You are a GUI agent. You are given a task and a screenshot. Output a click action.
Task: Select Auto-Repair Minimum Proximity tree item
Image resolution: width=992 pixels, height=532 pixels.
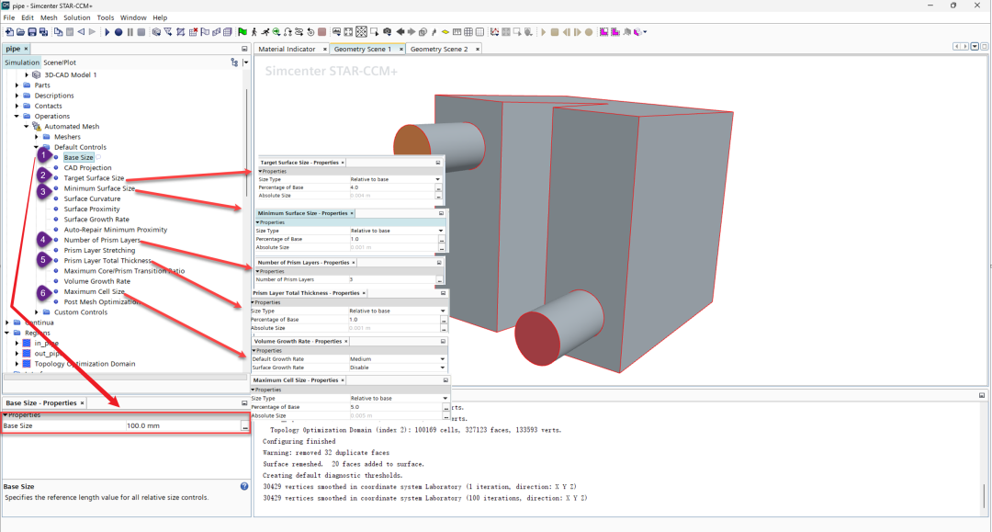pos(115,230)
